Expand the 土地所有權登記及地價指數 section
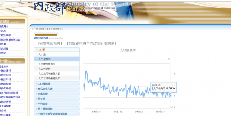This screenshot has width=231, height=116. [x=56, y=114]
